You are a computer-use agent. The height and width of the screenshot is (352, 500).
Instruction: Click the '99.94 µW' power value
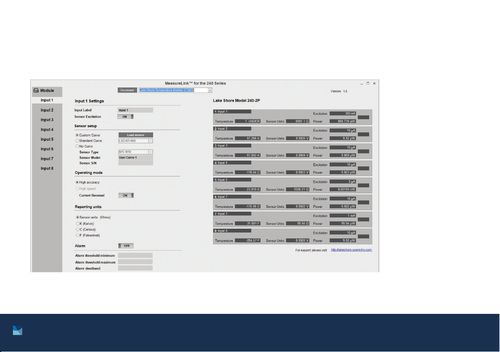pyautogui.click(x=343, y=224)
